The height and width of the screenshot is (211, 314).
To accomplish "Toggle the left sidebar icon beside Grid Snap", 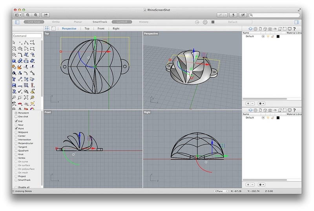I will coord(17,22).
